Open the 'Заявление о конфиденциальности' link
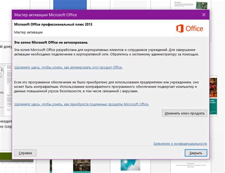Screen dimensions: 225x173 180,144
